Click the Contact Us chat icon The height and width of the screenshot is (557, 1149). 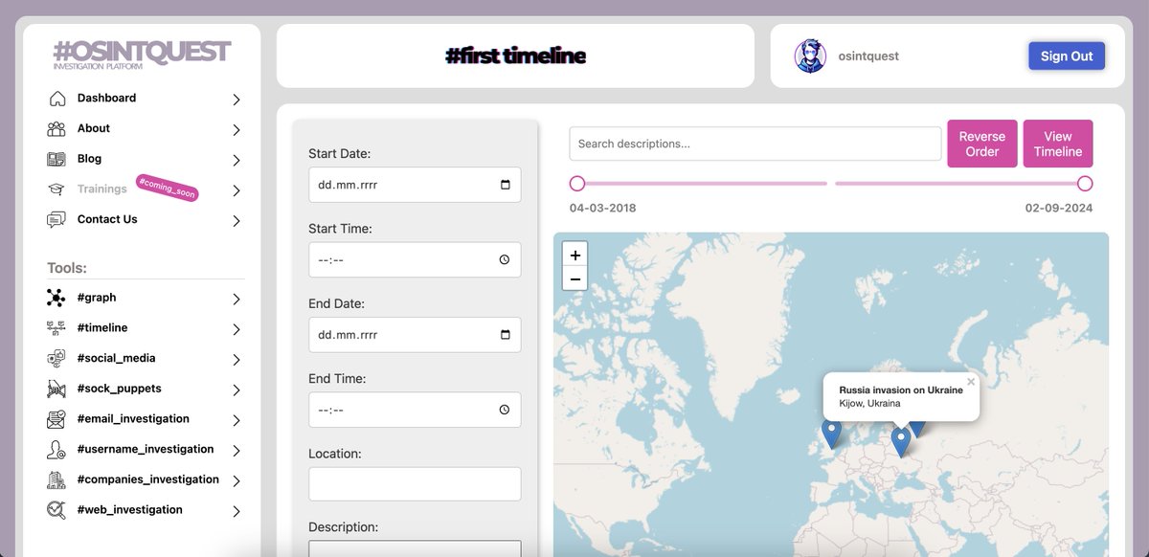pos(56,219)
